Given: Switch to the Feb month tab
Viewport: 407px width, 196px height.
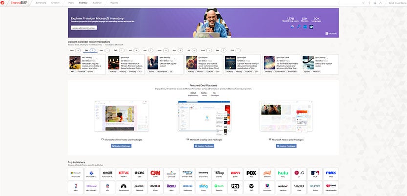Looking at the screenshot, I should (x=119, y=50).
